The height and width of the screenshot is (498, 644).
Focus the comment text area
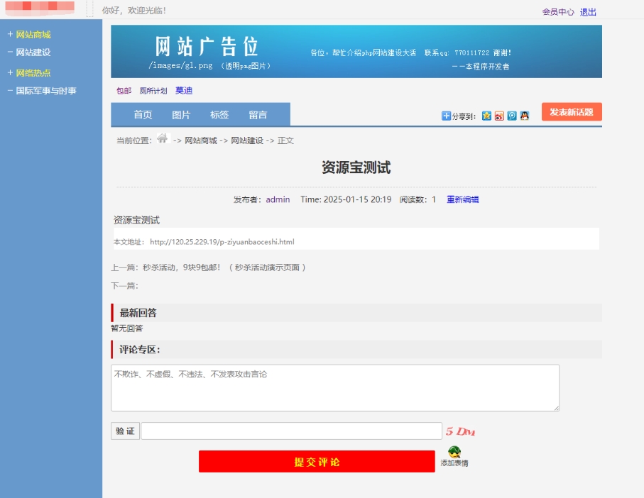(335, 388)
